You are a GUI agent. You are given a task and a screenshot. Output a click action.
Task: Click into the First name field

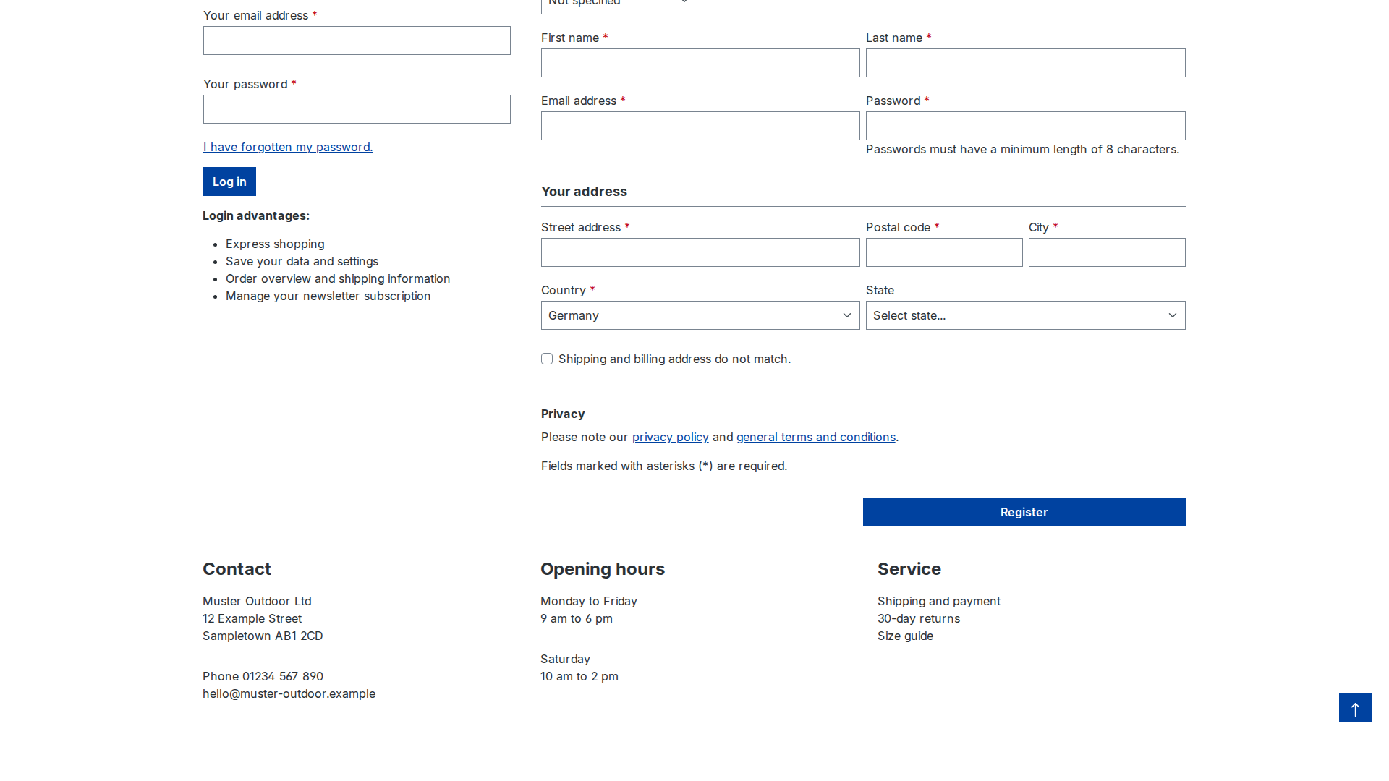pos(700,63)
